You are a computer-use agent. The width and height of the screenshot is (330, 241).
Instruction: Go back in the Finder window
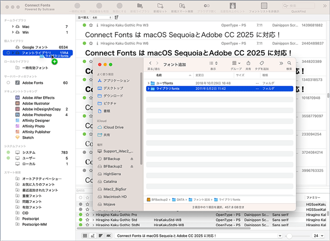coord(150,63)
